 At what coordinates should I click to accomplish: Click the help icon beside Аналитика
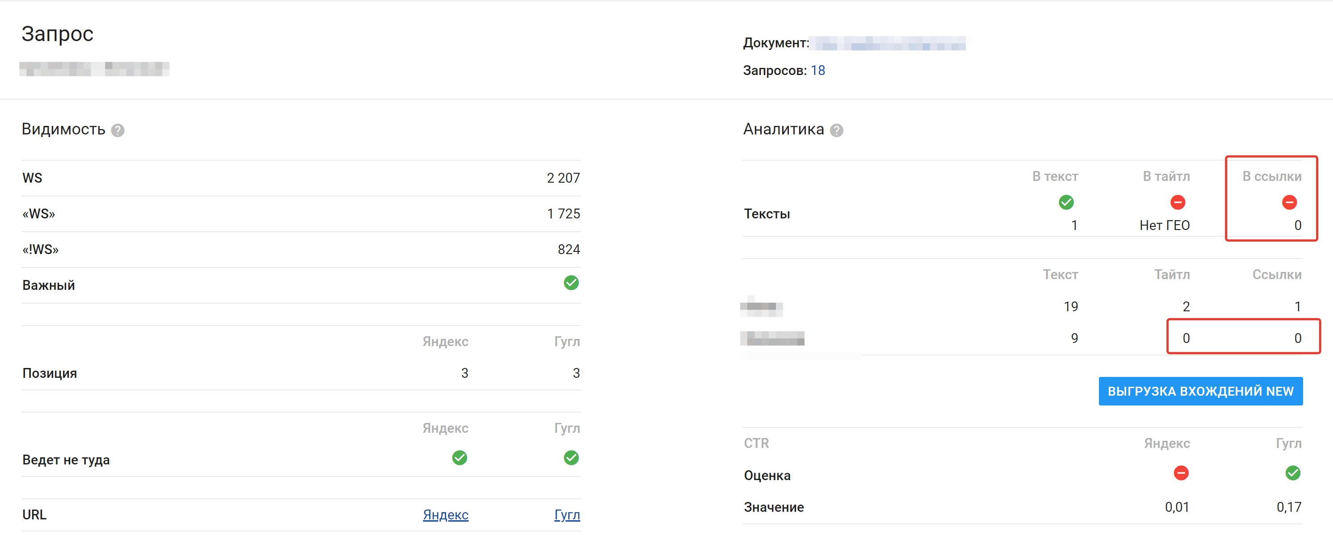point(836,130)
